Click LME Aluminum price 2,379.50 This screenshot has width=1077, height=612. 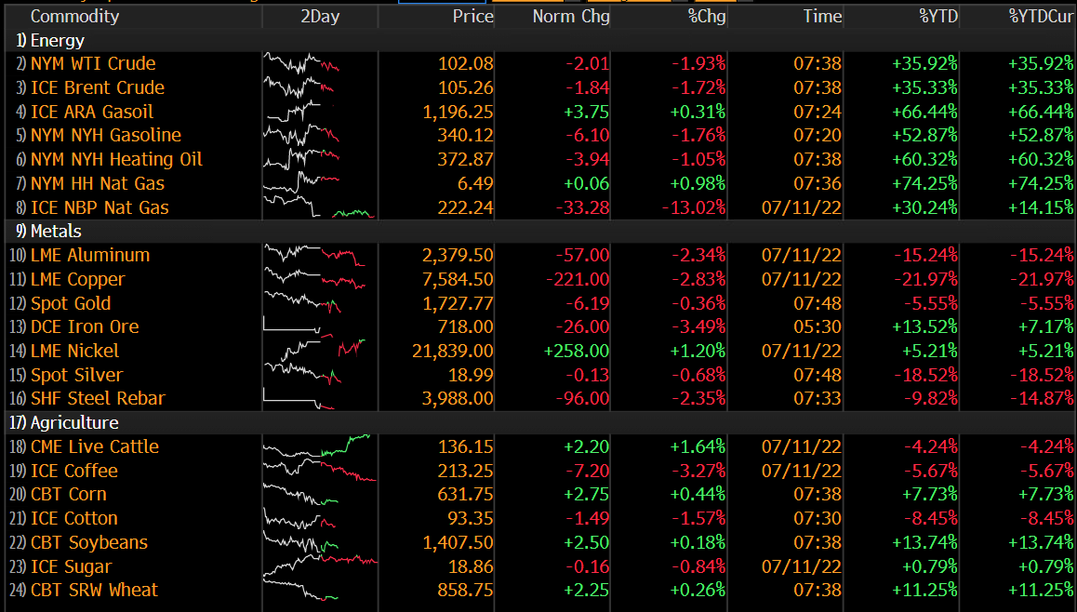point(458,255)
